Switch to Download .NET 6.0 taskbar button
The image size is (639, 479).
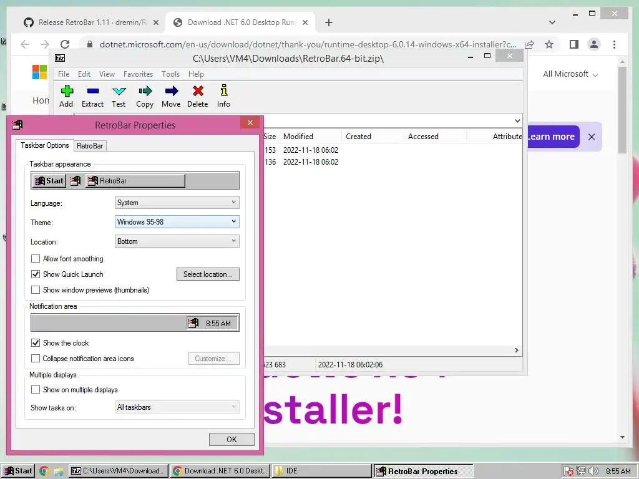220,471
